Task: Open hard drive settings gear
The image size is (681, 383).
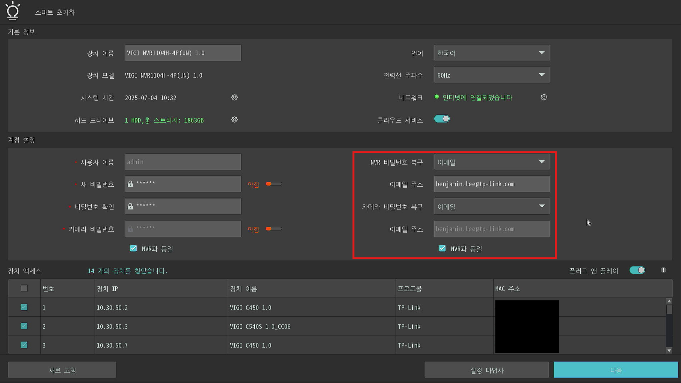Action: tap(234, 120)
